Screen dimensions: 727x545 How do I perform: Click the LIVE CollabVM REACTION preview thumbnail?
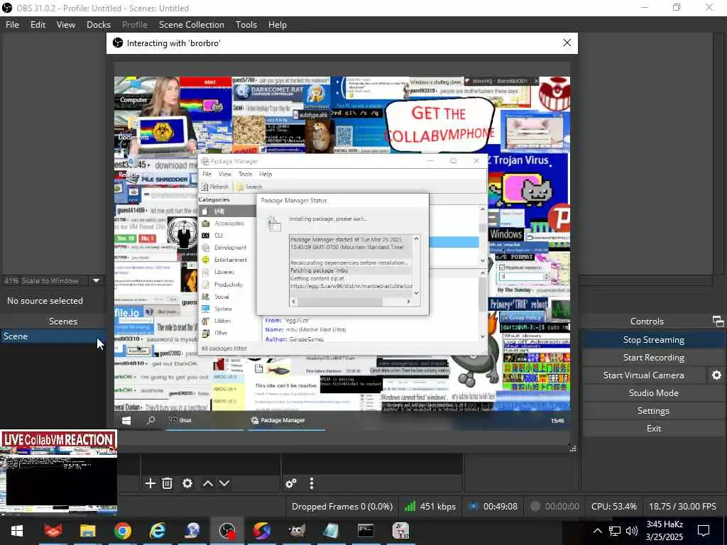click(x=58, y=472)
